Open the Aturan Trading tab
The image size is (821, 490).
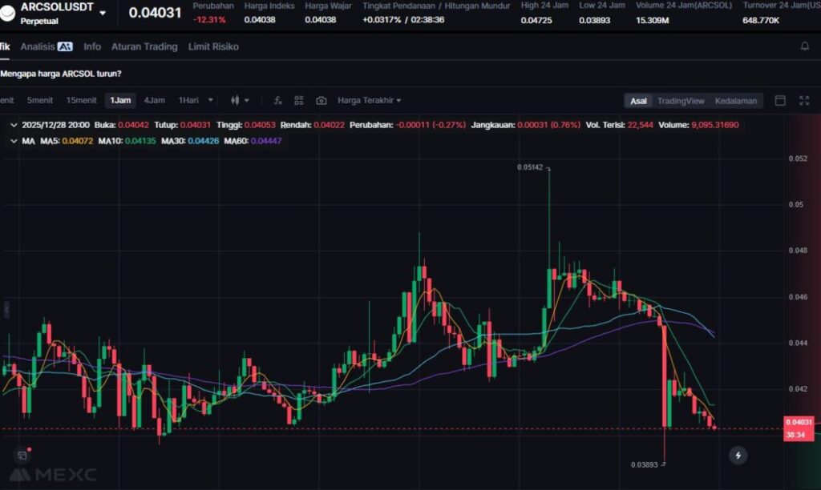click(144, 46)
